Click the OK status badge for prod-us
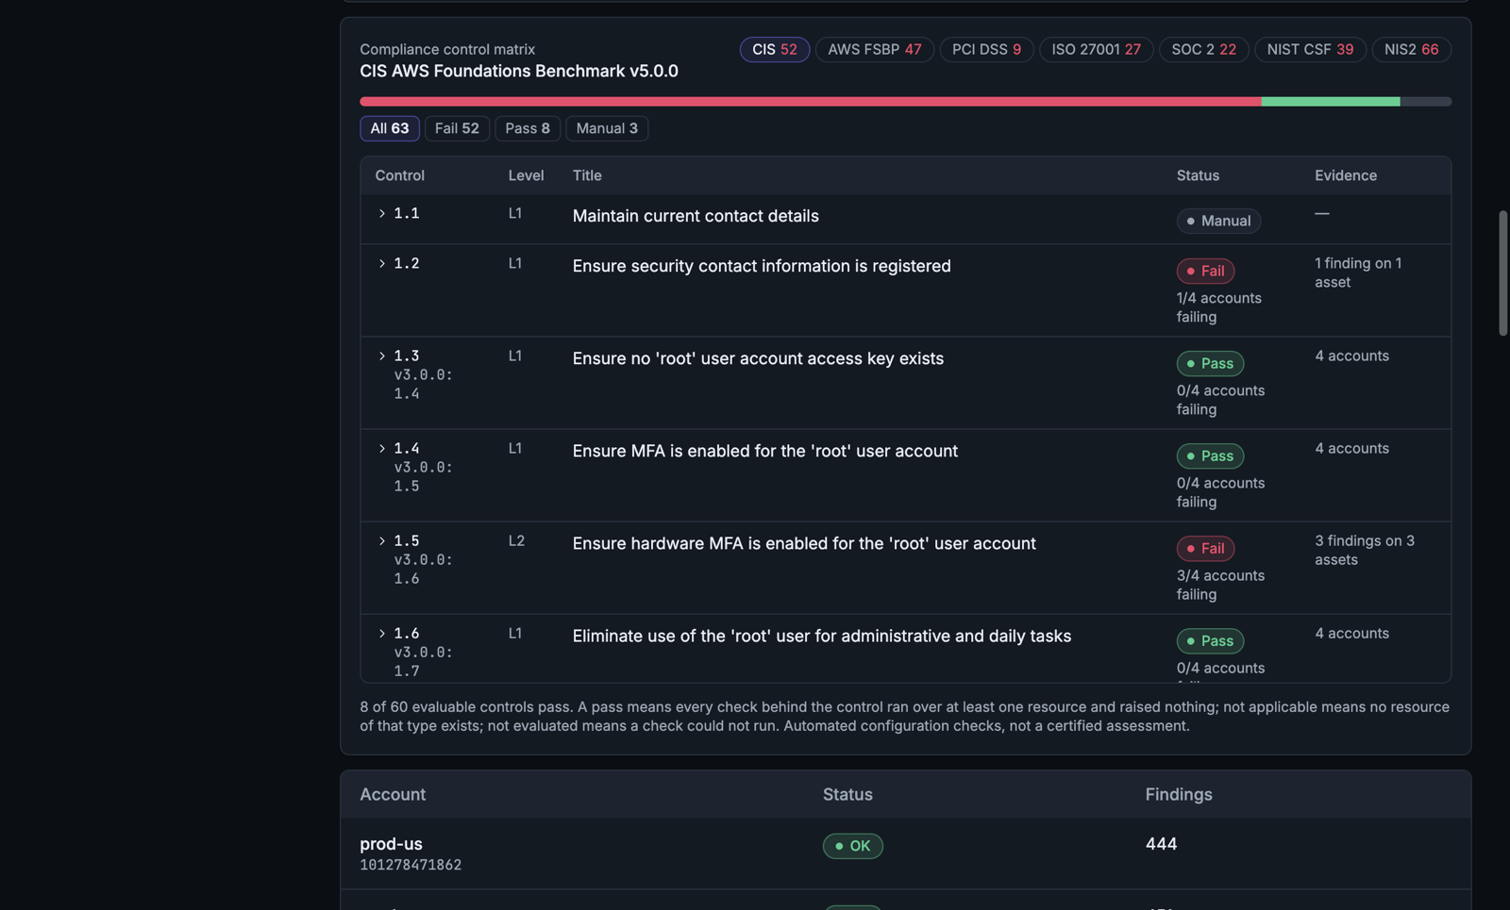Viewport: 1510px width, 910px height. pos(852,846)
